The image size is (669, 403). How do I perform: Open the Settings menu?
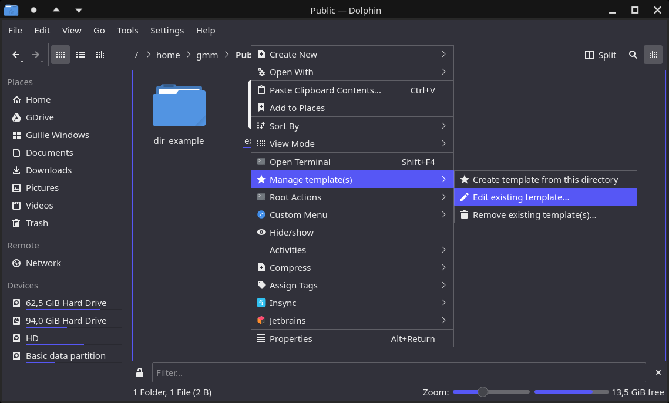click(x=167, y=31)
